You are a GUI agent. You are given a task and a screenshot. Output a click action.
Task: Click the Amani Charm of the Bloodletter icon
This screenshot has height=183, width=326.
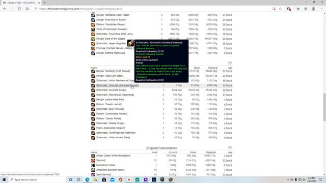pyautogui.click(x=93, y=156)
